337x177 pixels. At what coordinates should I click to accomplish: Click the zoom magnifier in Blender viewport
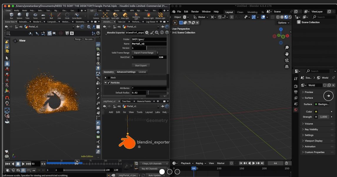[x=287, y=47]
